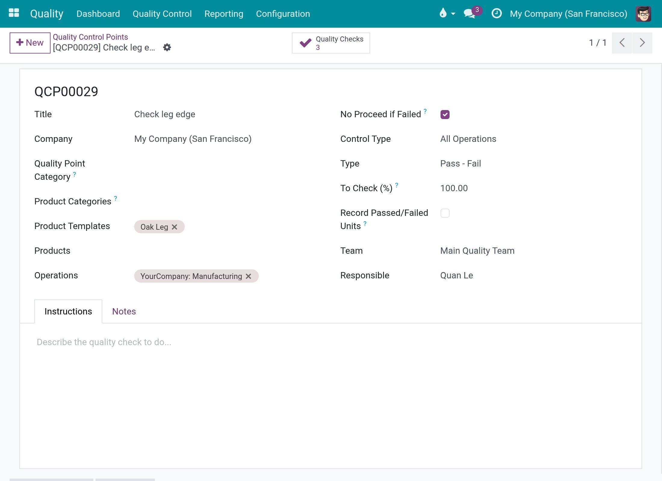
Task: Open the debug droplet icon menu
Action: point(447,13)
